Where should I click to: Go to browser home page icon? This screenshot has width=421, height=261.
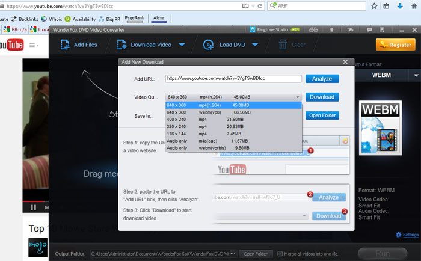[414, 6]
